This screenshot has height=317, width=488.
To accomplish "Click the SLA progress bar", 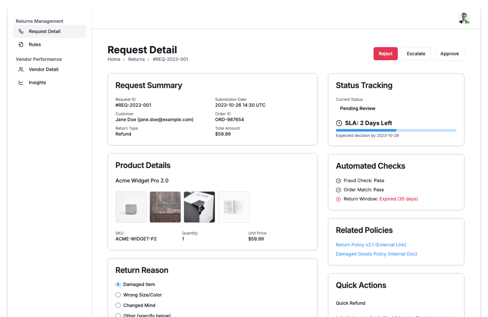I will pyautogui.click(x=396, y=130).
